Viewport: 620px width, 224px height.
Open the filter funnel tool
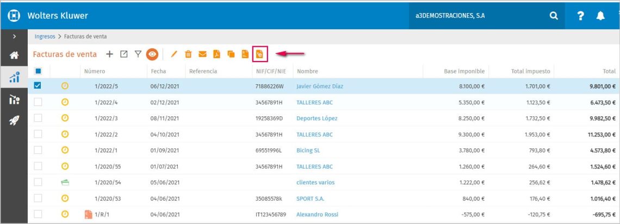point(138,54)
